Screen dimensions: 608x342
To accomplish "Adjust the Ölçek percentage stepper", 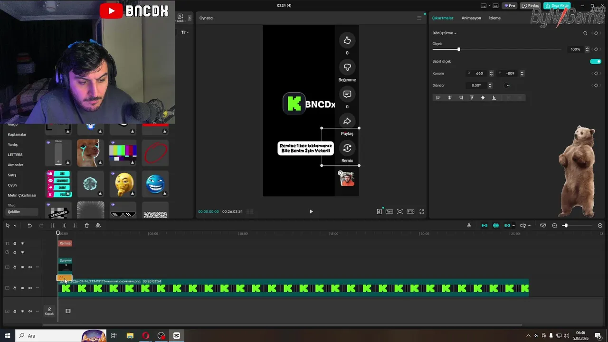I will coord(587,49).
